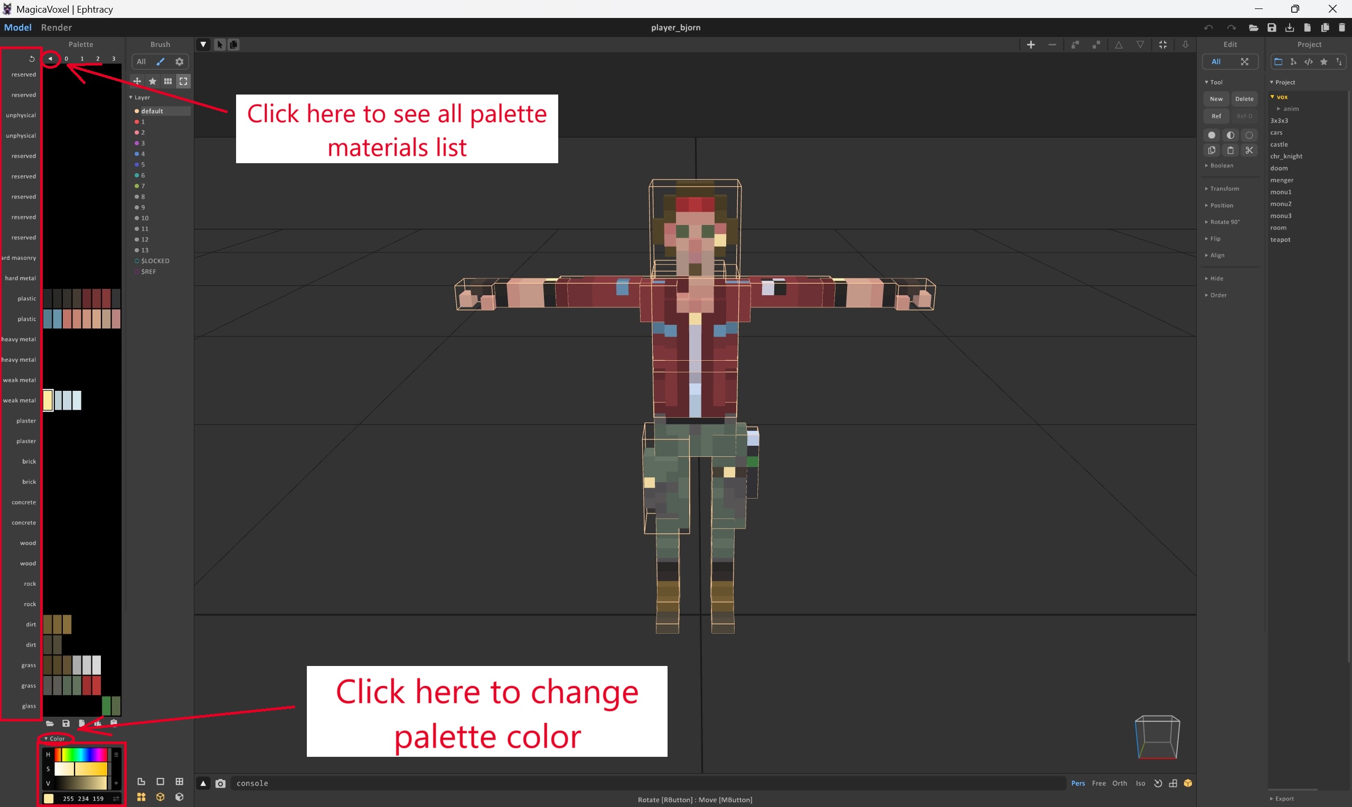Expand the anim folder in project tree
Screen dimensions: 1352x807
click(1279, 109)
